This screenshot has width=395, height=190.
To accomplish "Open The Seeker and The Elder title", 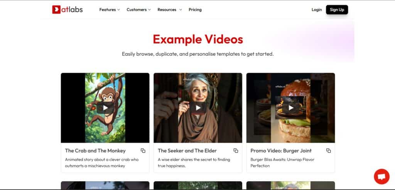I will coord(187,150).
